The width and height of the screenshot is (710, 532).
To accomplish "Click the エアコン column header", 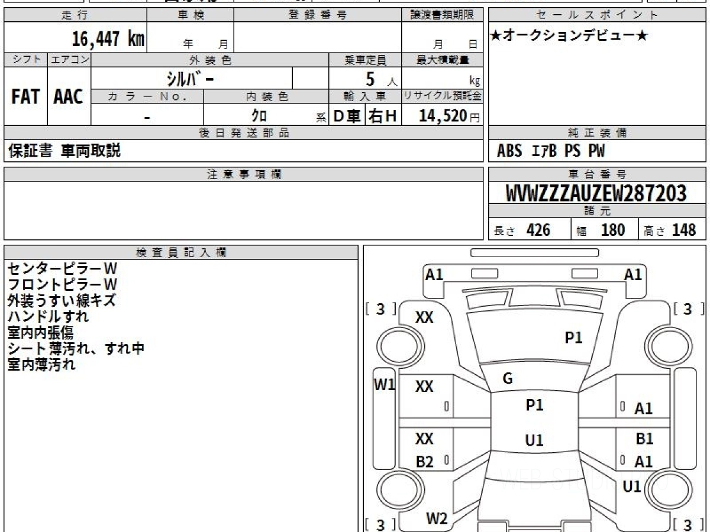I will coord(69,60).
